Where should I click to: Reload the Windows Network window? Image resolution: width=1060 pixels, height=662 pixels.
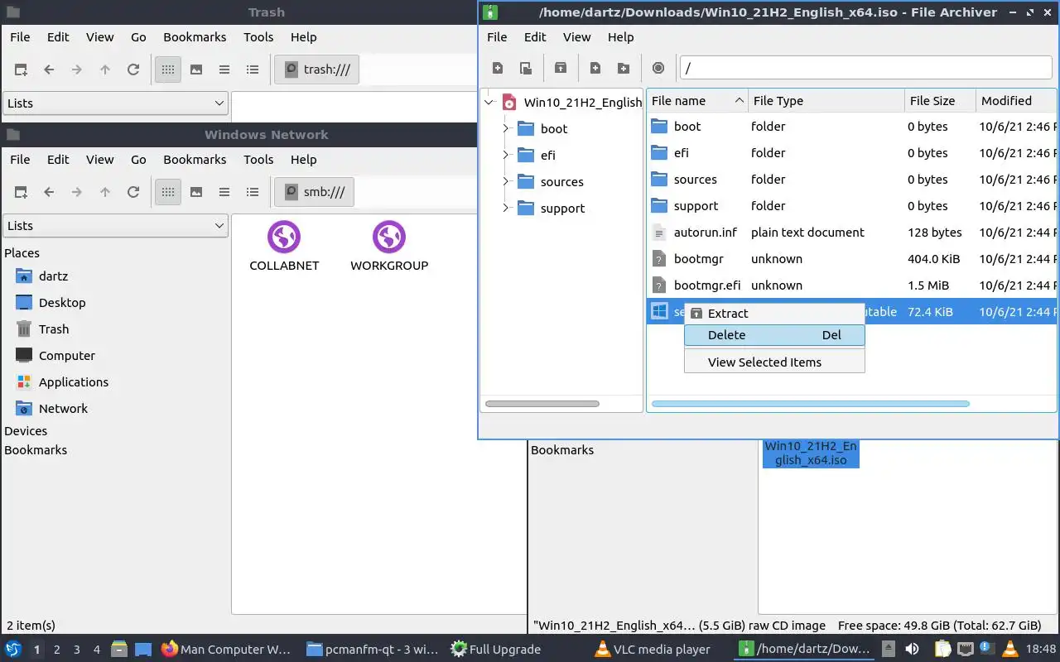tap(133, 192)
